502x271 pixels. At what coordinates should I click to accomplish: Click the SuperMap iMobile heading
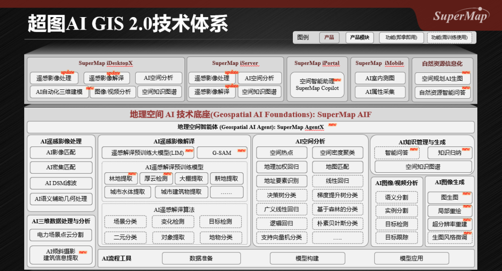pos(380,63)
